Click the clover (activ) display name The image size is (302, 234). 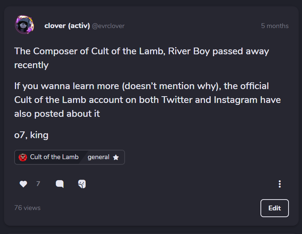pyautogui.click(x=67, y=26)
